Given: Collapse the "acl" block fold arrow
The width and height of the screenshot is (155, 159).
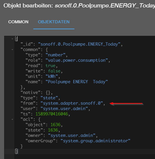Looking at the screenshot, I should click(12, 119).
